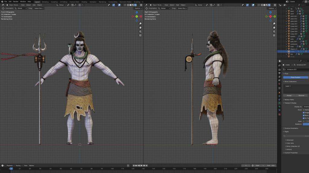
Task: Click Pose Position button
Action: pos(295,77)
